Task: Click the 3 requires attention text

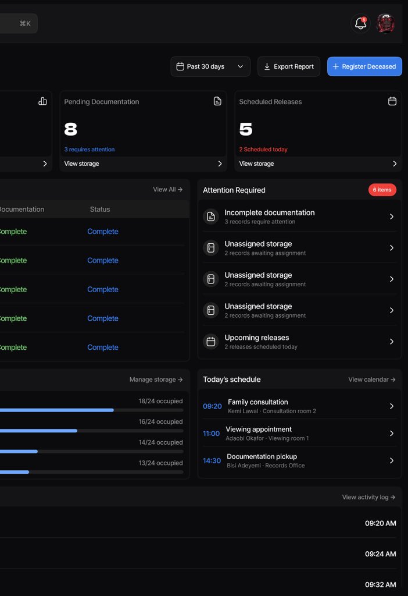Action: coord(90,150)
